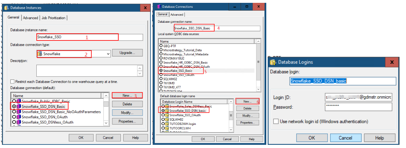Click the Database instance name field
Image resolution: width=406 pixels, height=148 pixels.
point(89,37)
